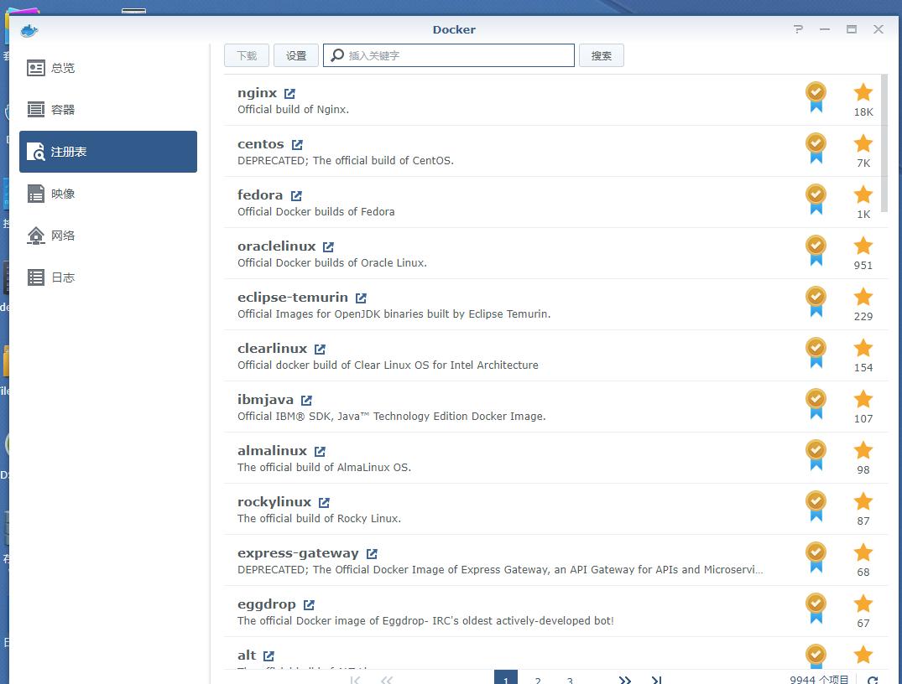Open eclipse-temurin external page icon
This screenshot has height=684, width=902.
pyautogui.click(x=361, y=298)
